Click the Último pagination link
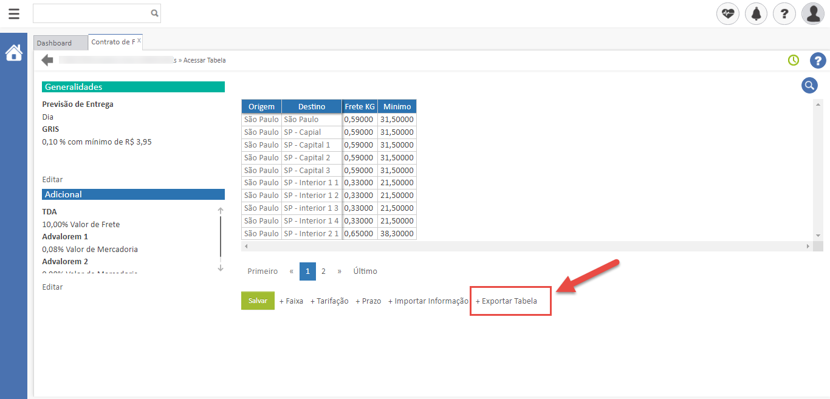 click(x=365, y=271)
